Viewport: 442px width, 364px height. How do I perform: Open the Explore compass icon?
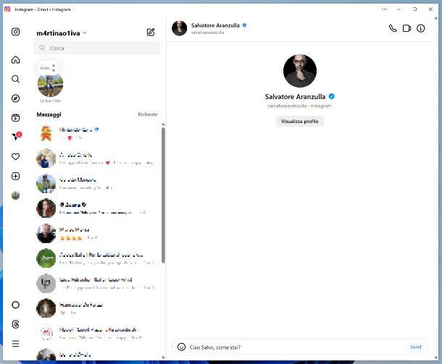pyautogui.click(x=15, y=98)
